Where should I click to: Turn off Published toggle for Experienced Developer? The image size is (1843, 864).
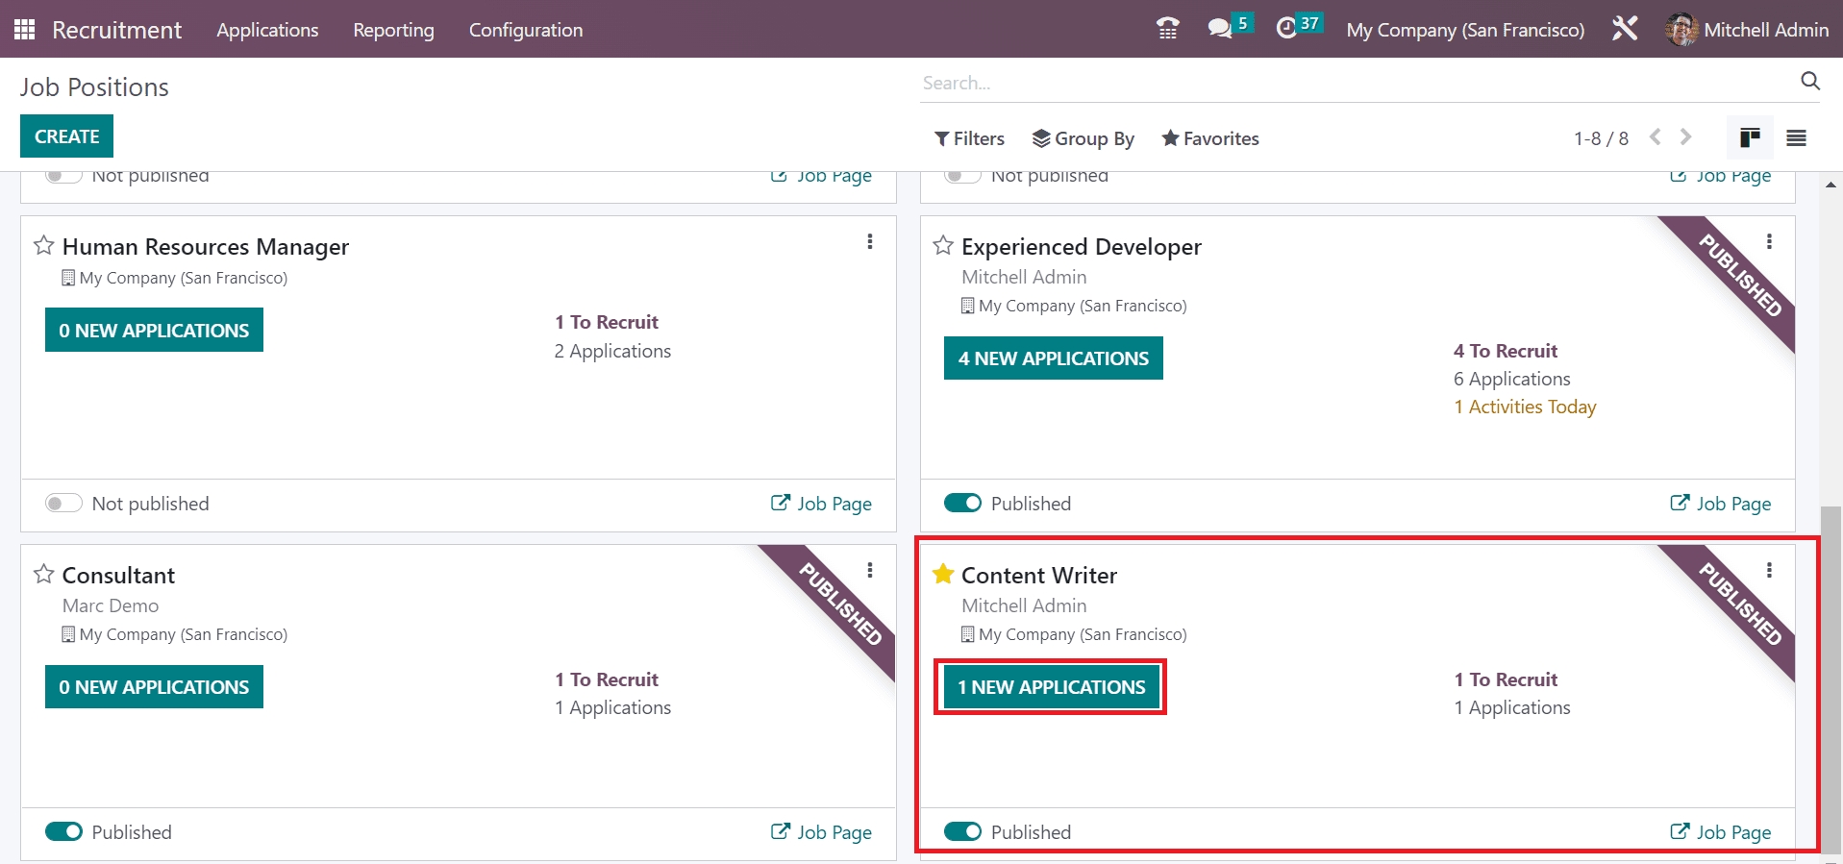[962, 504]
